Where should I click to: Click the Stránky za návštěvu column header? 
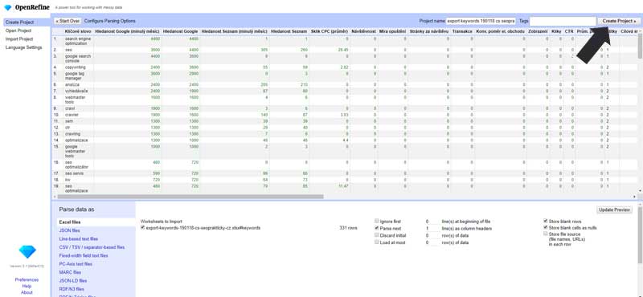click(429, 31)
